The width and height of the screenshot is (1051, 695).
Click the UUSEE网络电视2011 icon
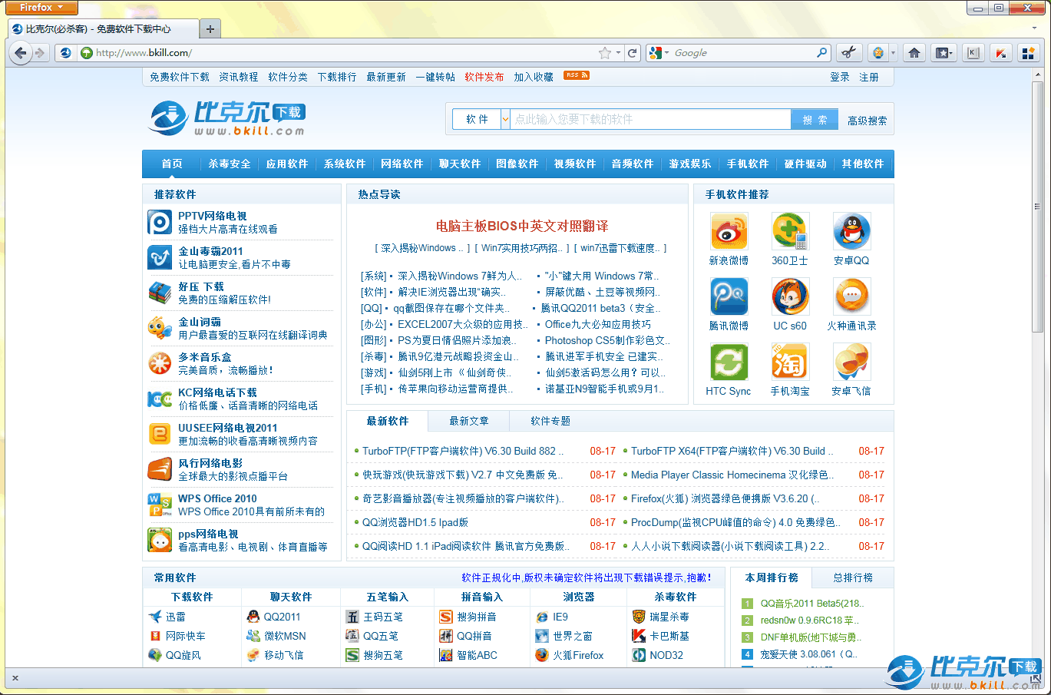coord(160,434)
